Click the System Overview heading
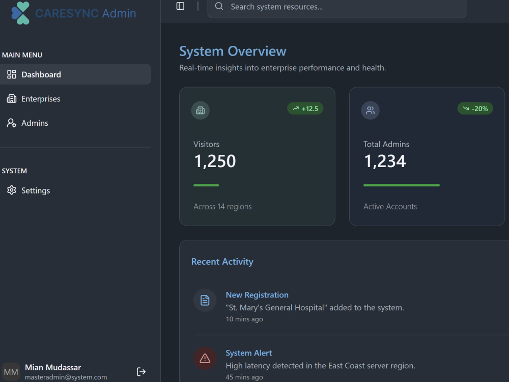509x382 pixels. (x=233, y=51)
